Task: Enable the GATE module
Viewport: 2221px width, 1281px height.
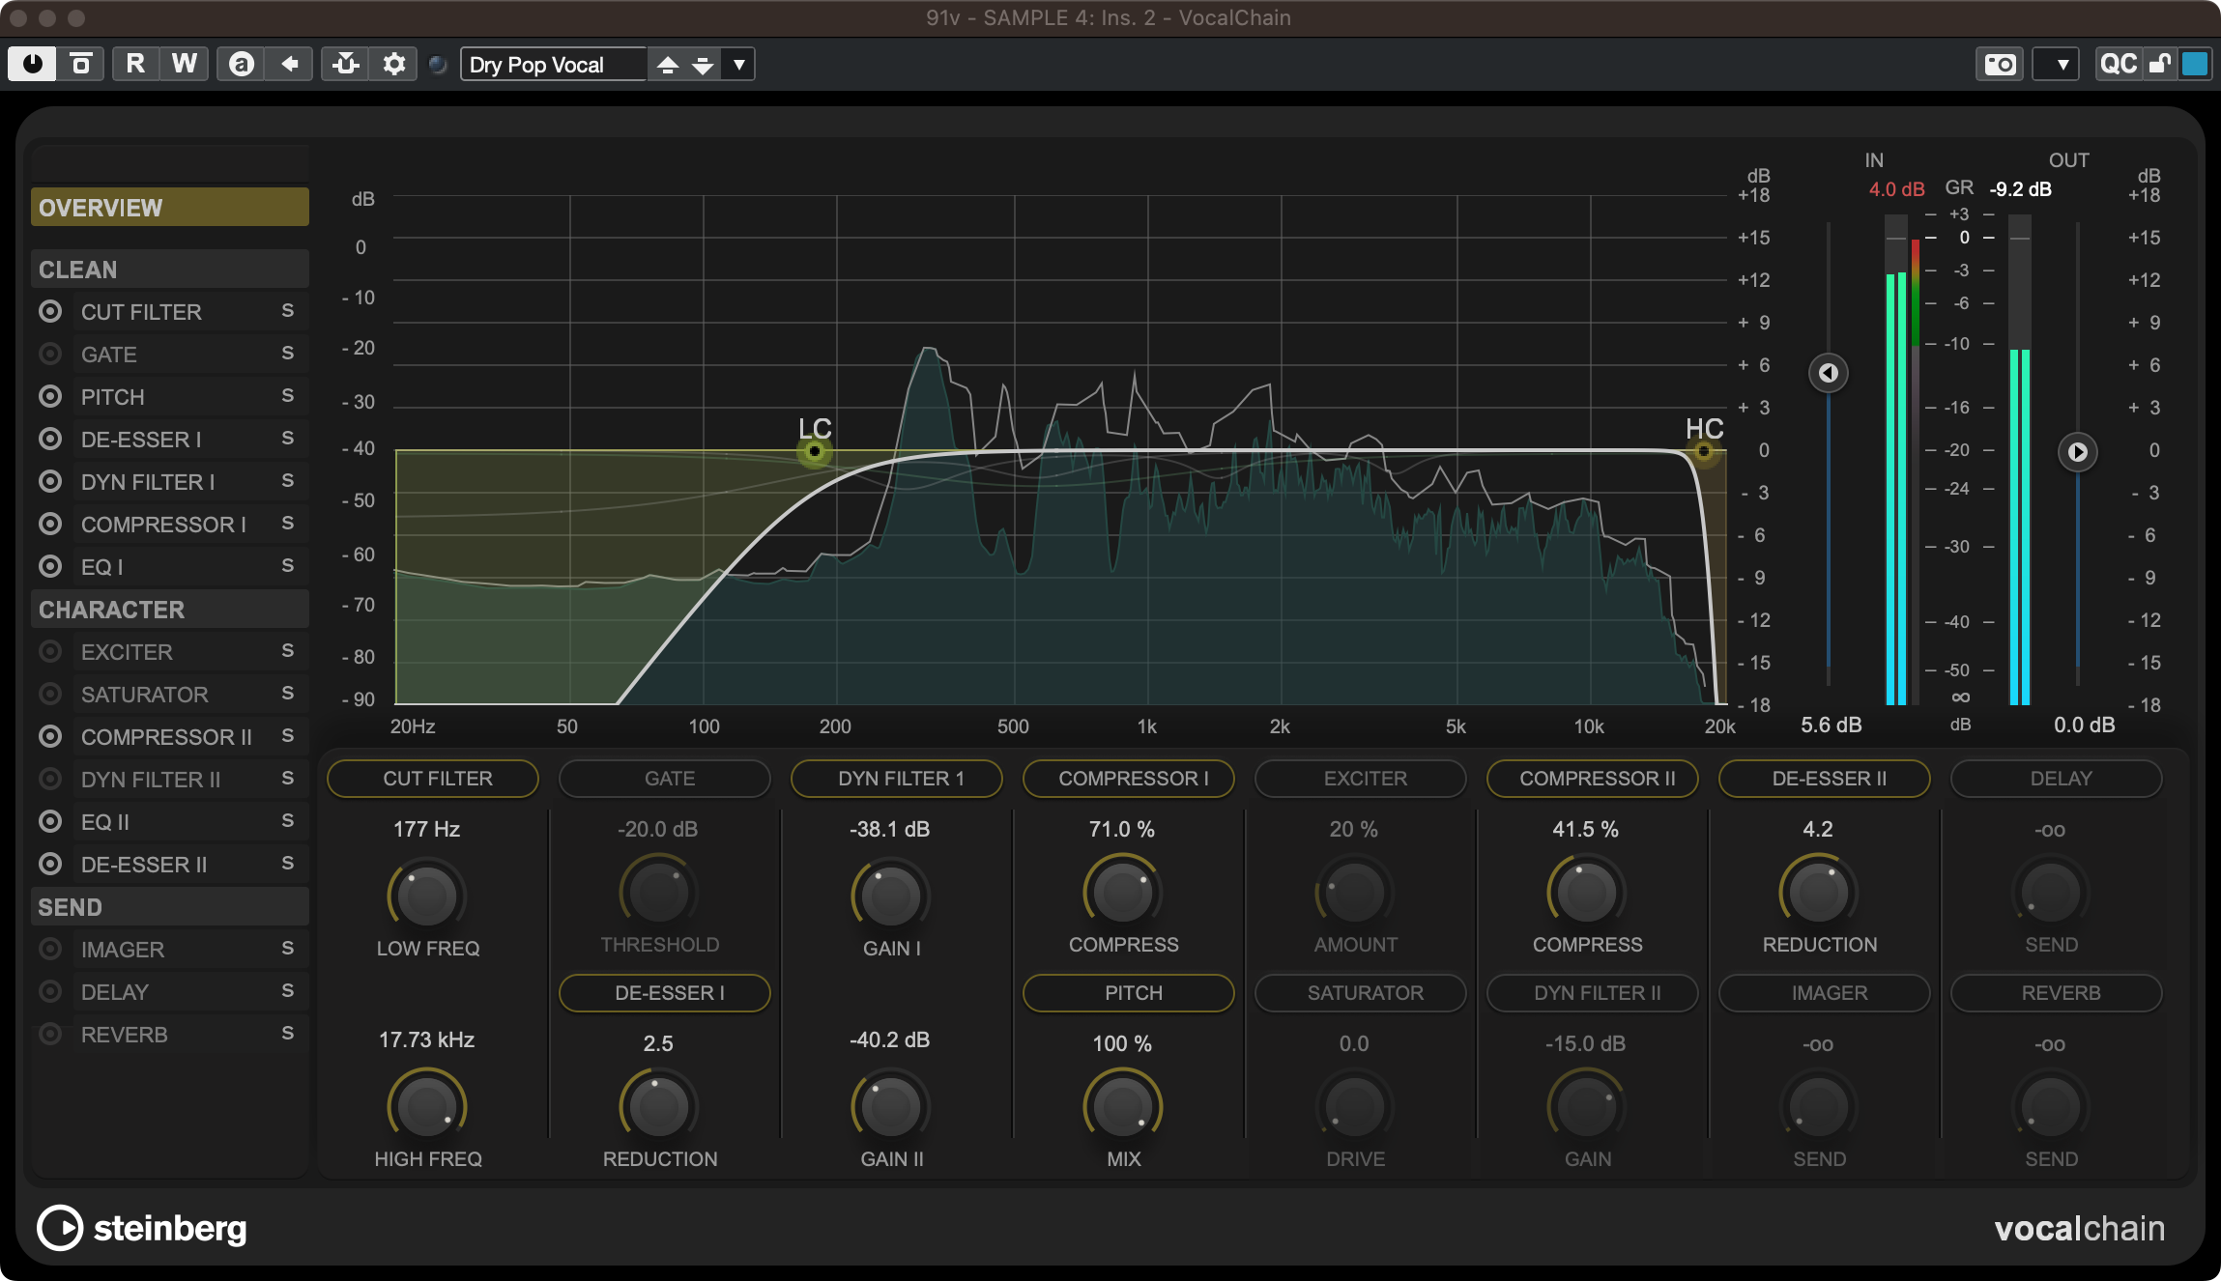Action: click(50, 354)
